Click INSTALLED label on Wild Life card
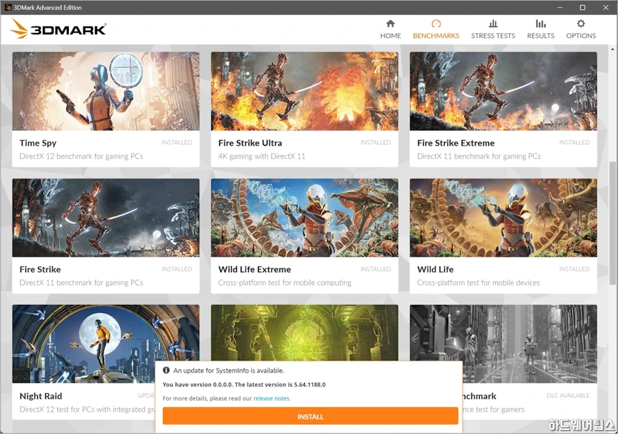 575,269
